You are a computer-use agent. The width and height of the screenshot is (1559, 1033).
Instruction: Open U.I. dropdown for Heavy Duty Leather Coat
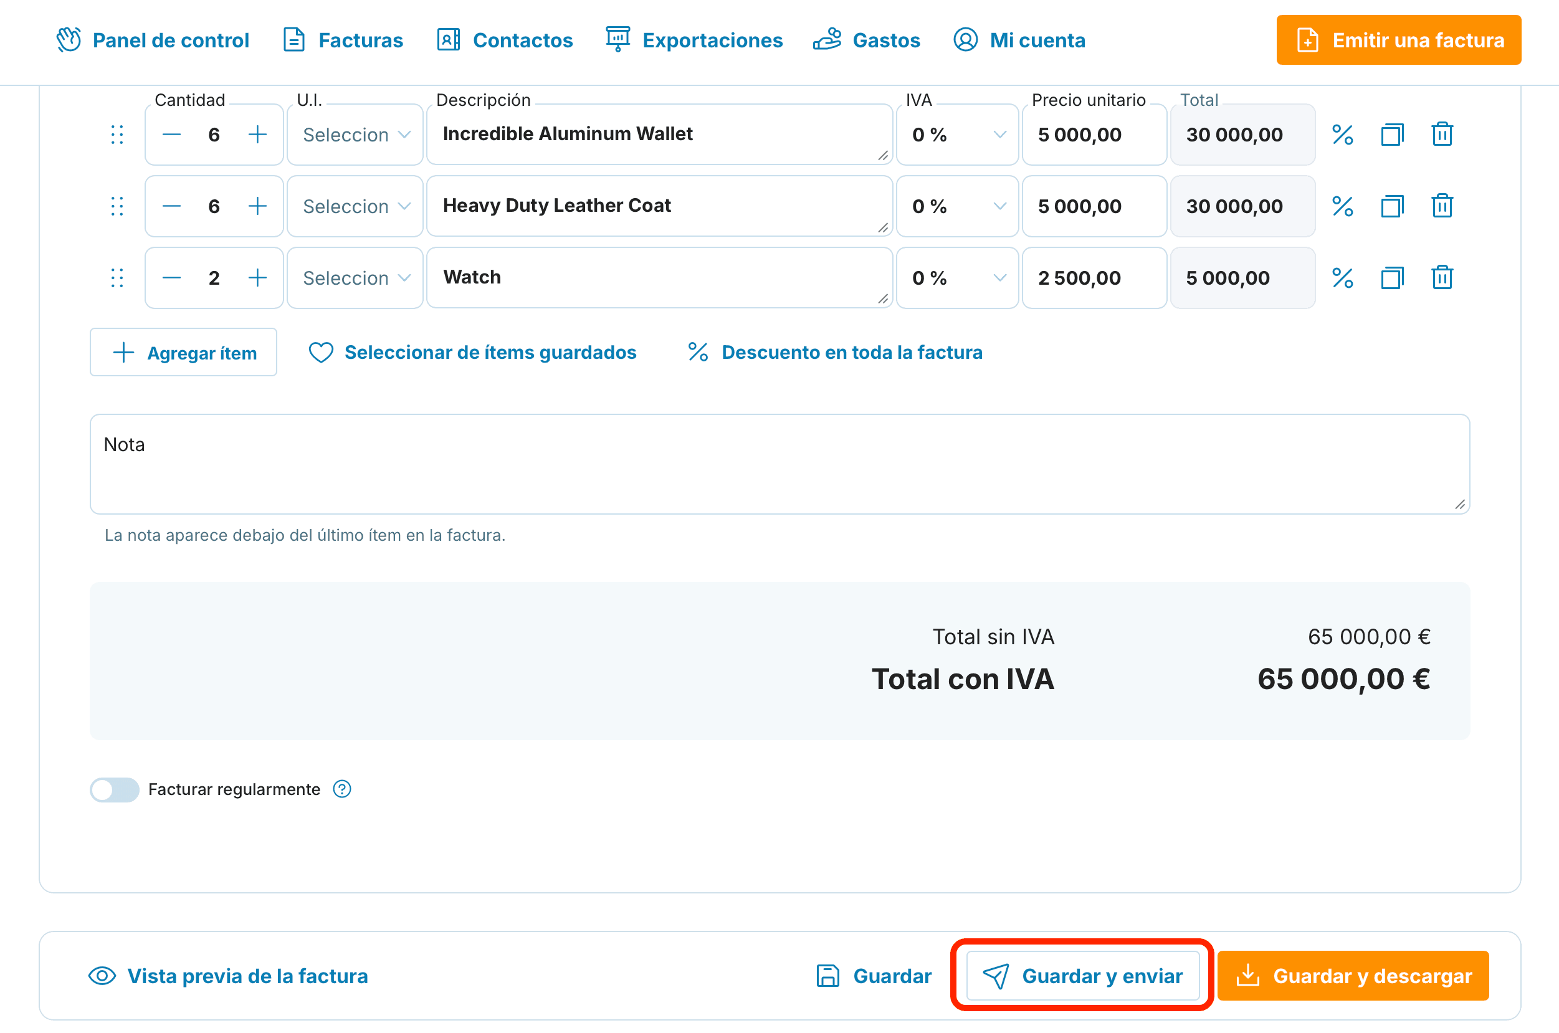tap(355, 206)
